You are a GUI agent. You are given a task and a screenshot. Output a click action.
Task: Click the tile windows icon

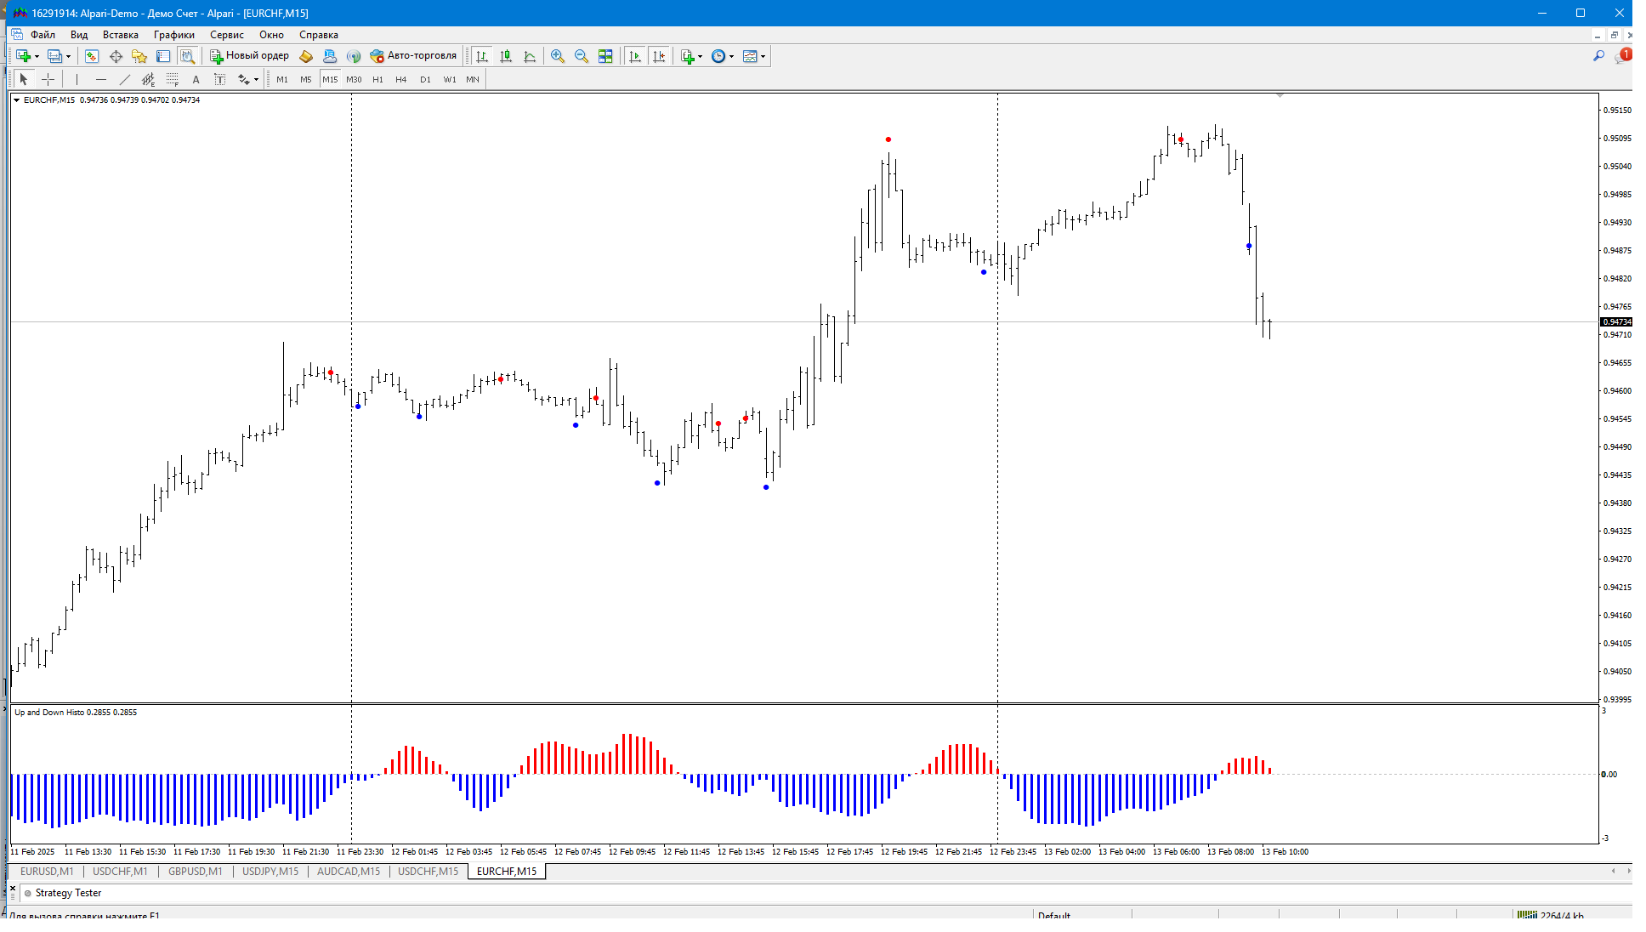click(x=605, y=56)
